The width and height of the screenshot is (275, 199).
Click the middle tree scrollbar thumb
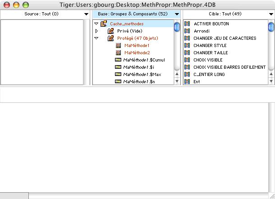click(177, 28)
